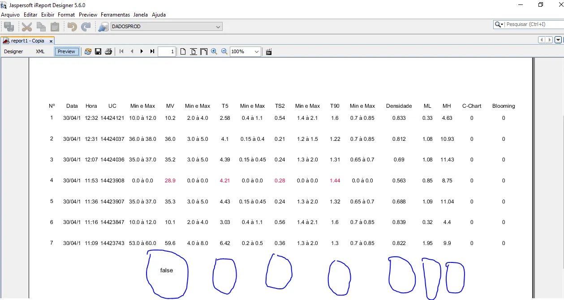Open the Arquivo menu
This screenshot has width=564, height=300.
[x=10, y=15]
